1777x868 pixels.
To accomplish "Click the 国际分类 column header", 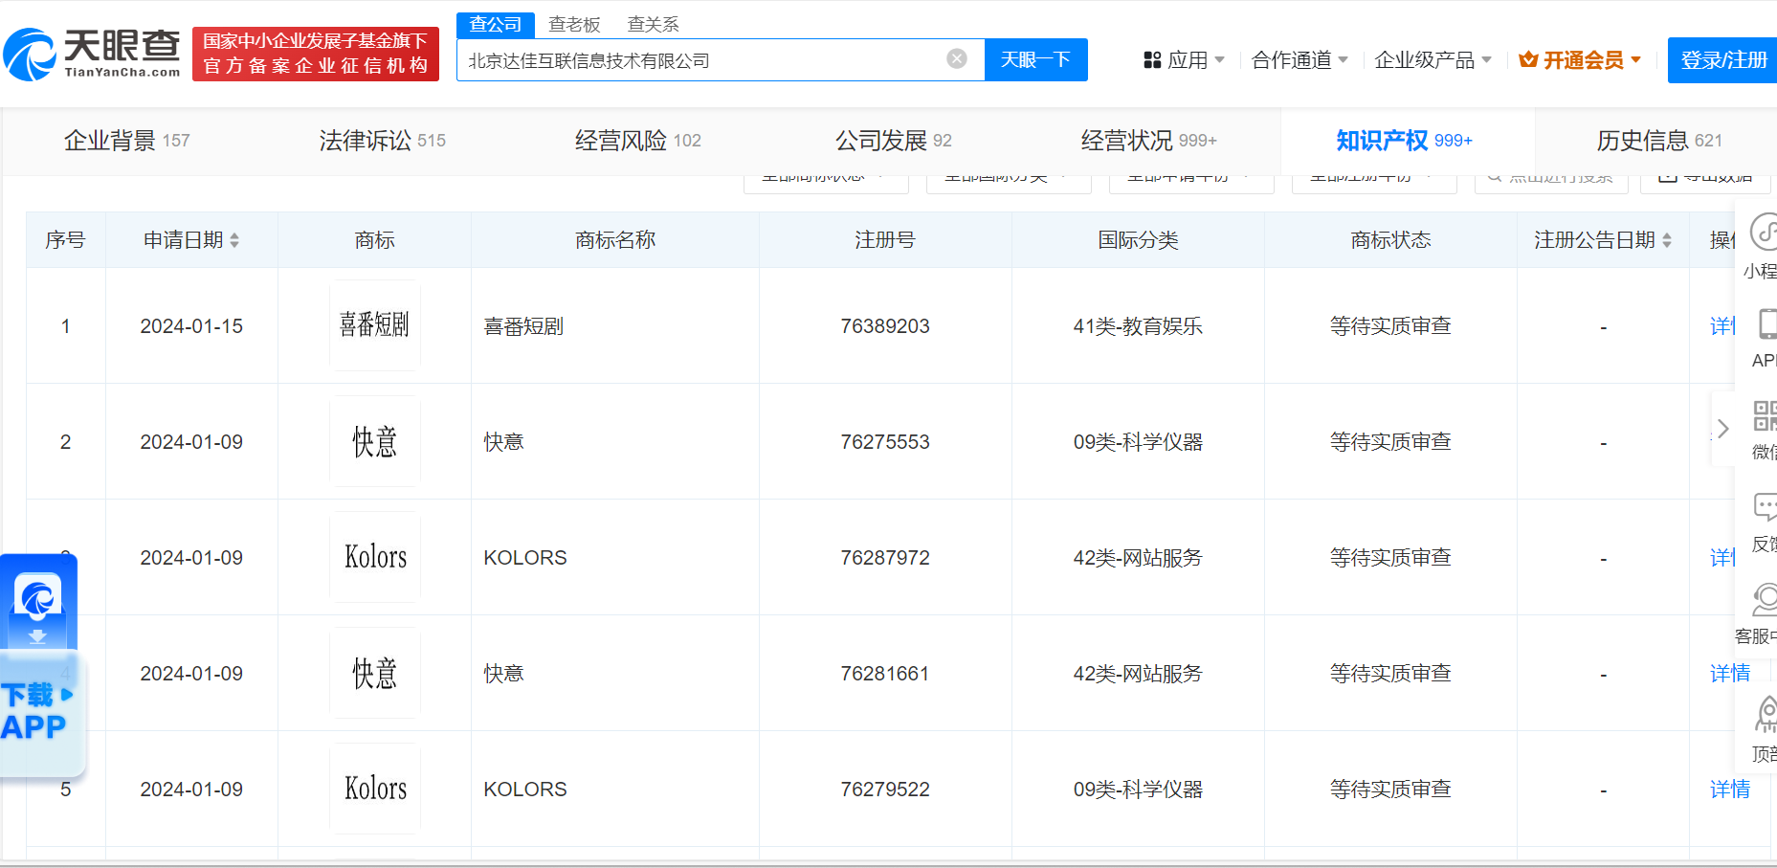I will [x=1138, y=240].
